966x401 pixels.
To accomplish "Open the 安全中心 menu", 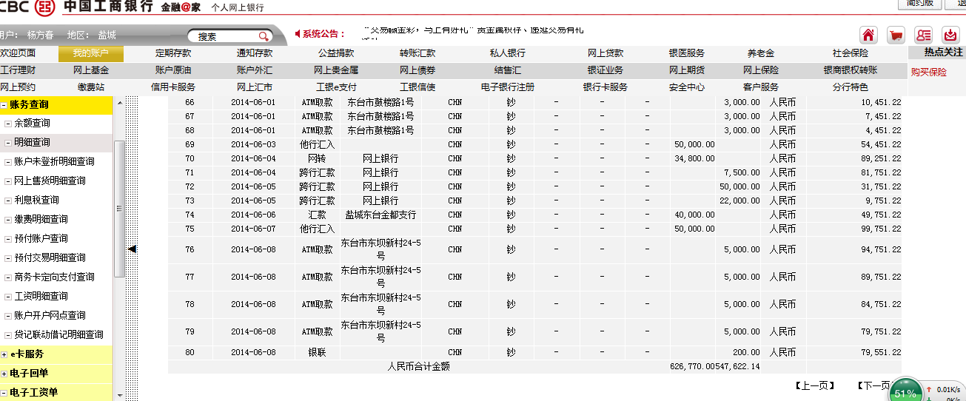I will pyautogui.click(x=687, y=87).
